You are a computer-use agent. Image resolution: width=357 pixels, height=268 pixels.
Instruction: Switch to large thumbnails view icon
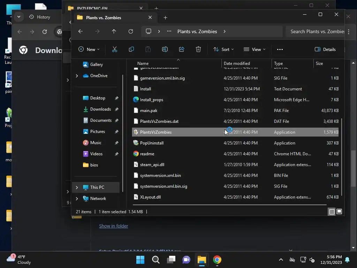coord(339,212)
